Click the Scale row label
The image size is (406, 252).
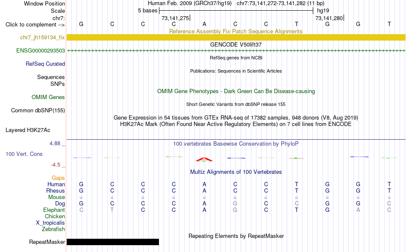pos(58,11)
